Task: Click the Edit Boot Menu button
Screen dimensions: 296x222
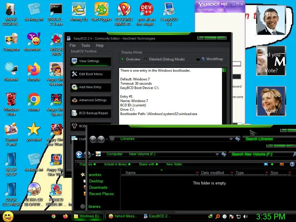Action: (90, 74)
